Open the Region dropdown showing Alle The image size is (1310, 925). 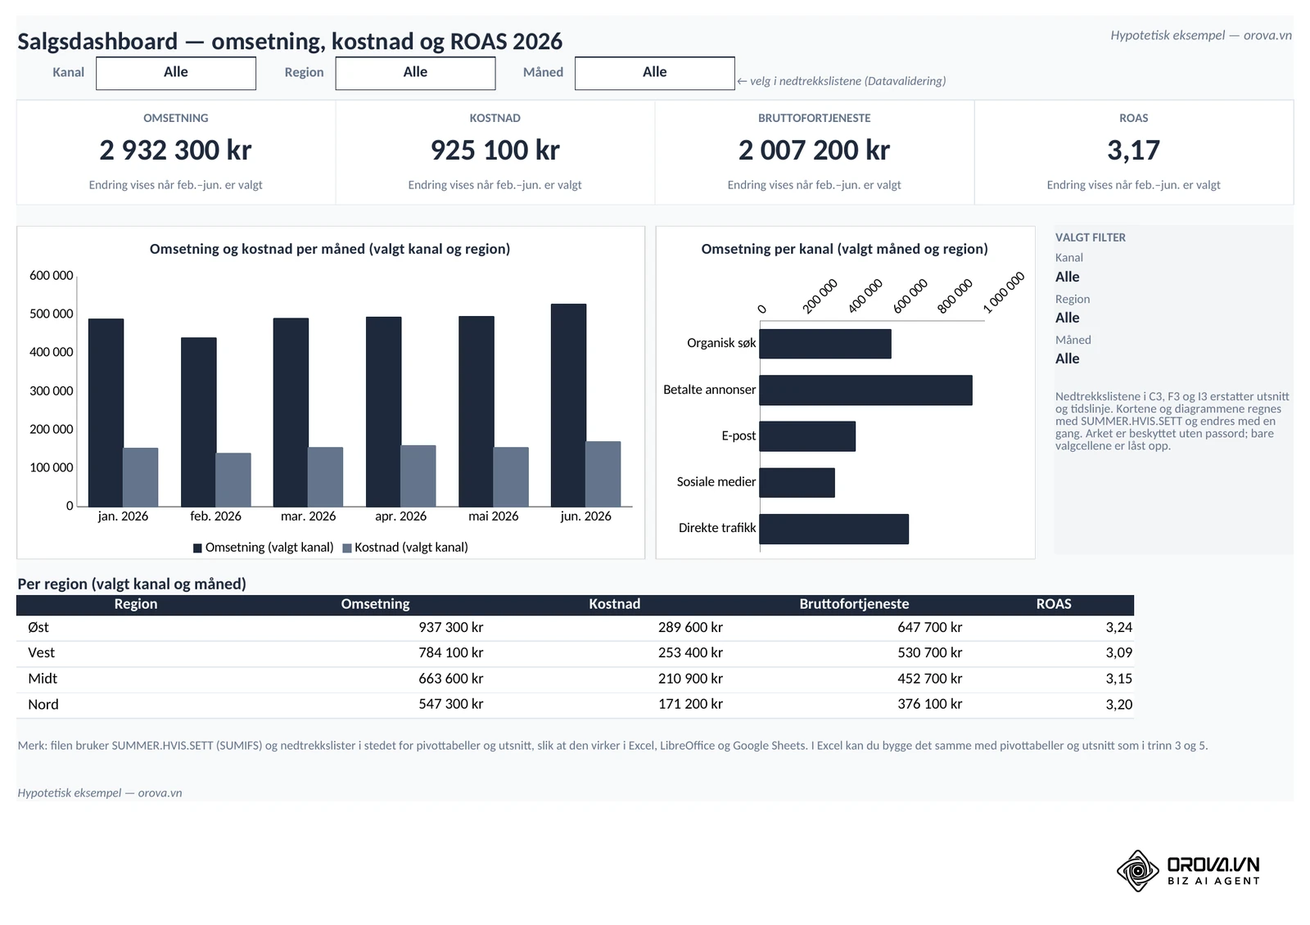[415, 73]
